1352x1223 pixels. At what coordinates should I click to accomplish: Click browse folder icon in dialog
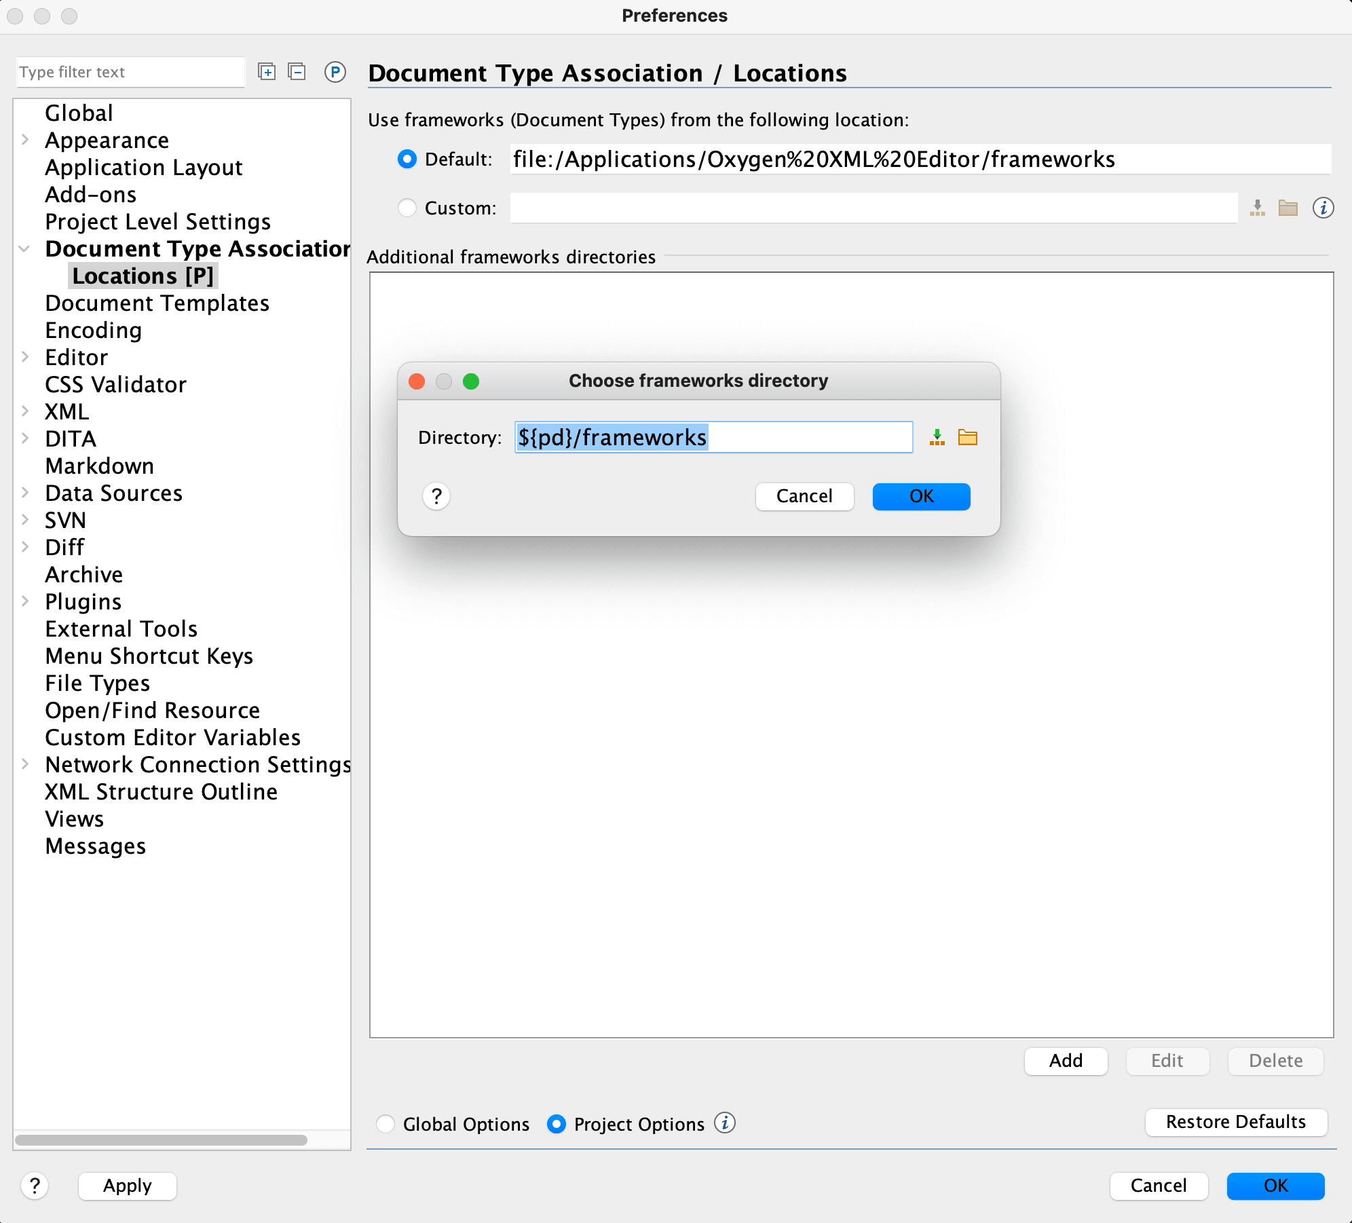click(967, 438)
